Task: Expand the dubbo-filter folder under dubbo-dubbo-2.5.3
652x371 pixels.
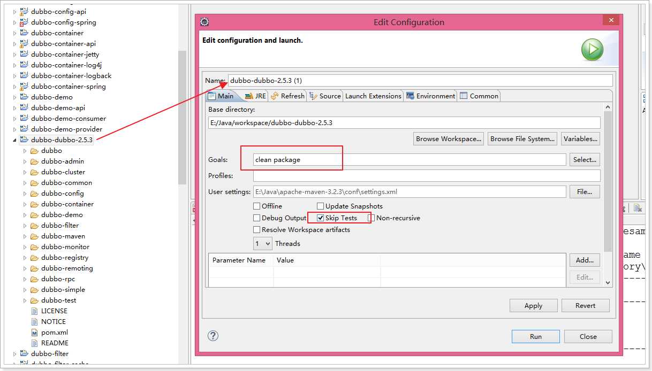Action: click(25, 225)
